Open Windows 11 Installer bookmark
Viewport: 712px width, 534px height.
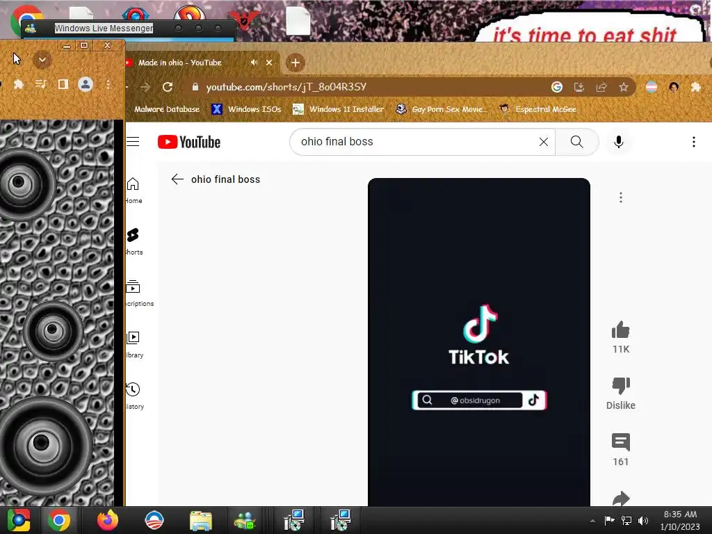point(339,109)
